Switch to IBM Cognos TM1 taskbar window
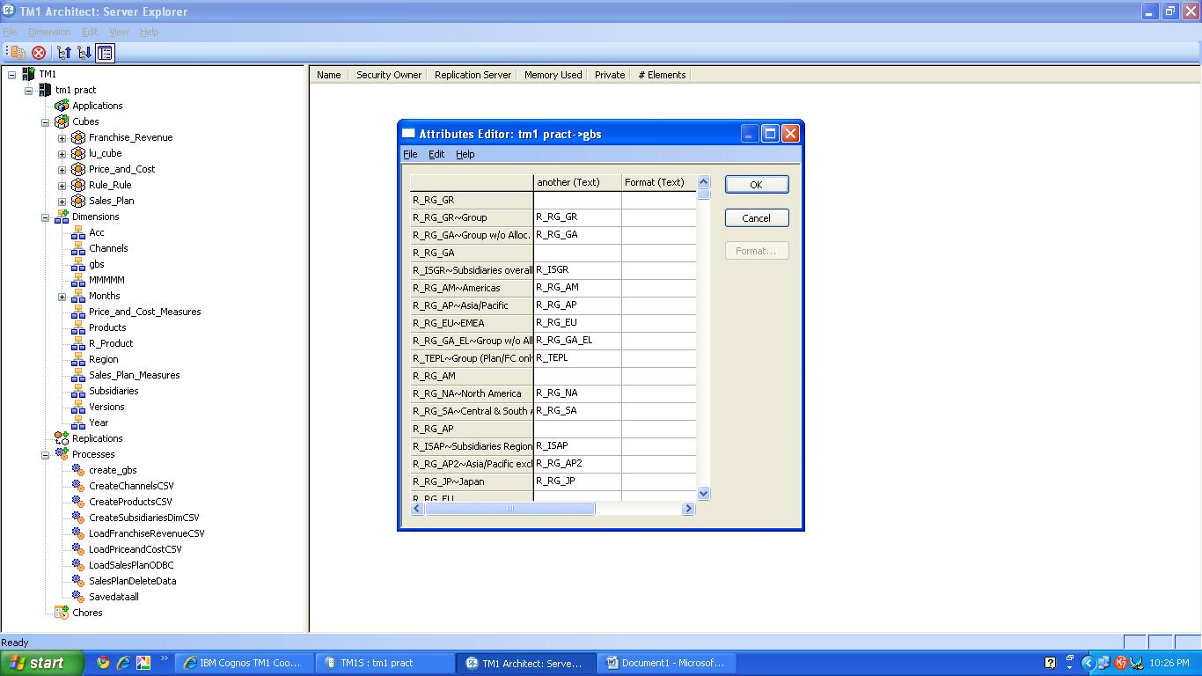Screen dimensions: 1202x676 (244, 663)
